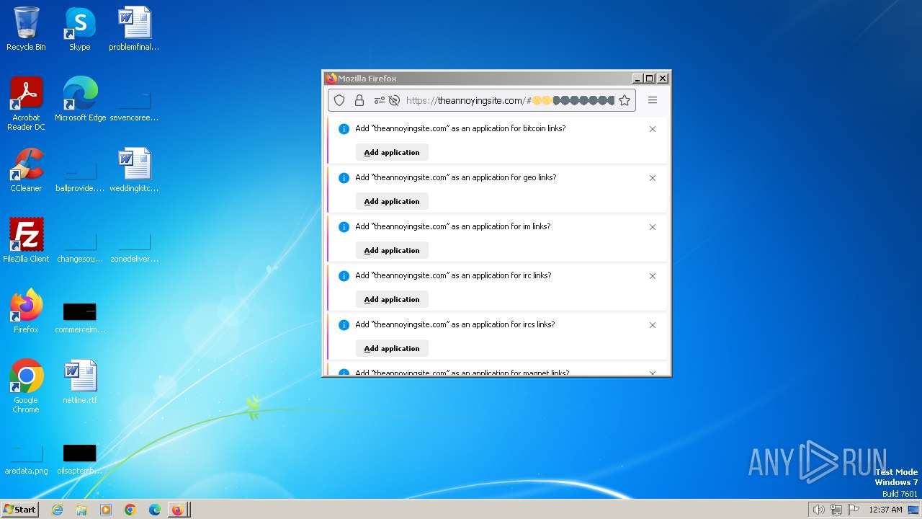Add application for bitcoin links
The width and height of the screenshot is (922, 519).
392,152
